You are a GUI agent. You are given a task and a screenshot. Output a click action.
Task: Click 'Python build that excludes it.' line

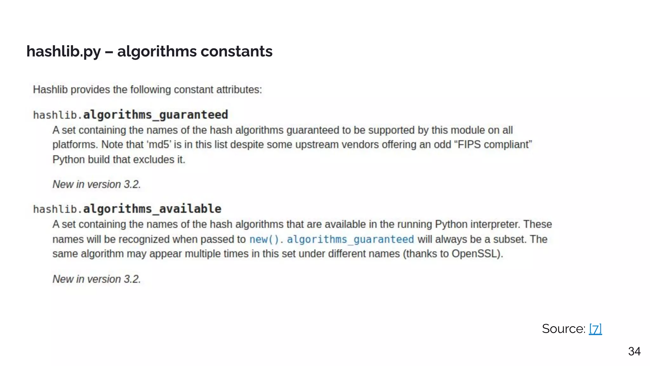pyautogui.click(x=119, y=159)
